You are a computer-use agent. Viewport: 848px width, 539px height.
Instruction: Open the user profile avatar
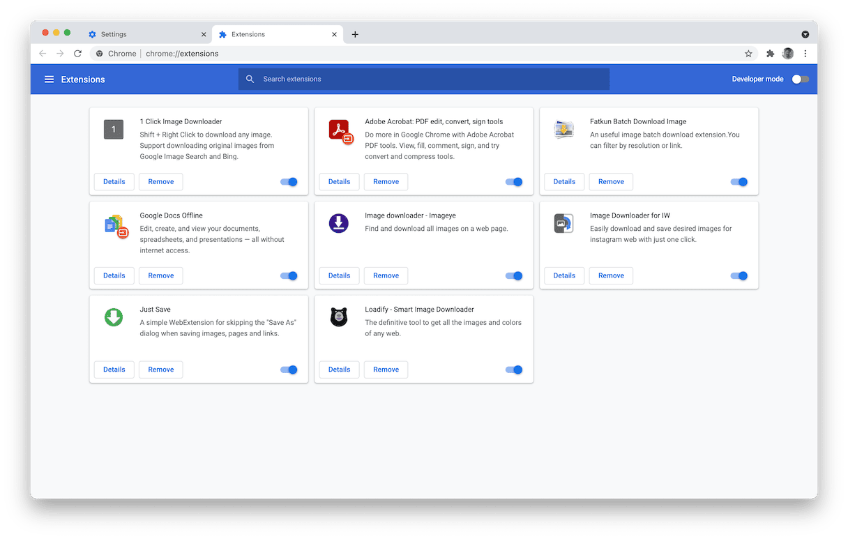pos(788,54)
